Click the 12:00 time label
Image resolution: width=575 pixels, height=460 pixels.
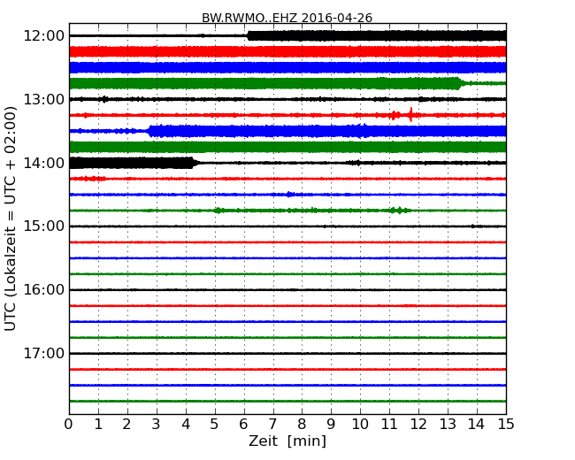(x=43, y=36)
